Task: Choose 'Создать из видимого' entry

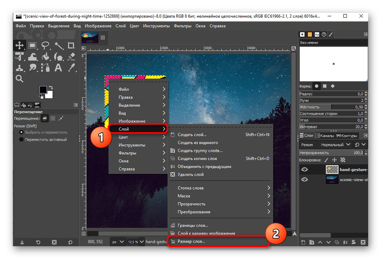Action: pyautogui.click(x=221, y=143)
